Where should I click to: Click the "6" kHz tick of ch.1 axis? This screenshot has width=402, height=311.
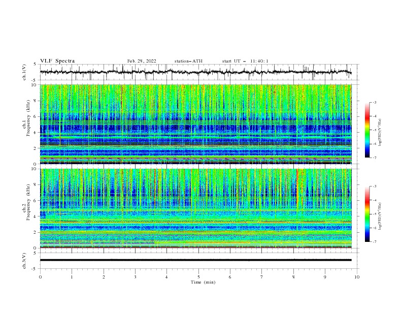coord(36,116)
